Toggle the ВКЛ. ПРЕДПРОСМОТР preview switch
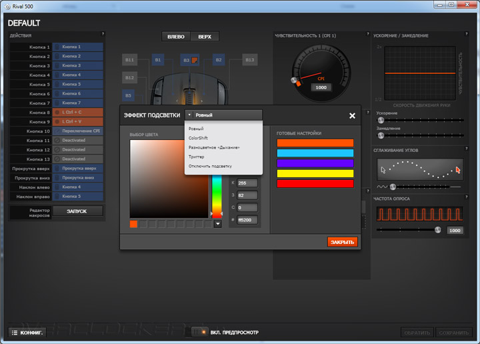Screen dimensions: 480x344 click(x=199, y=332)
